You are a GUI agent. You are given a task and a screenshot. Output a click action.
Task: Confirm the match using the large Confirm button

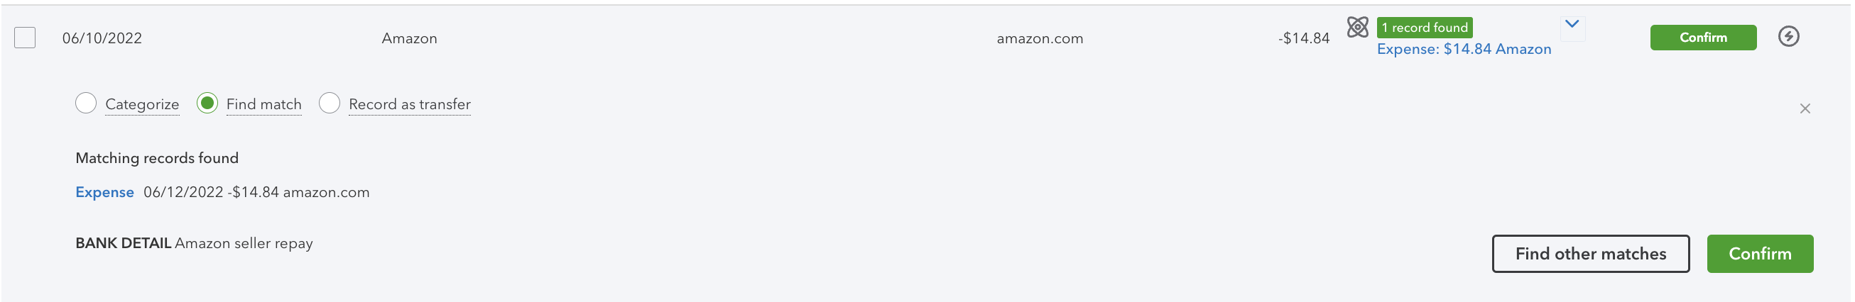point(1760,254)
